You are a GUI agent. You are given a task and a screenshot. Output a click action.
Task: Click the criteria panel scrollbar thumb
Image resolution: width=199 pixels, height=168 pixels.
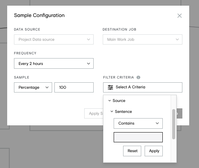pos(174,124)
